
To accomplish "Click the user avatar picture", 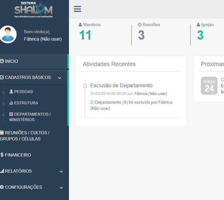I will pyautogui.click(x=8, y=34).
